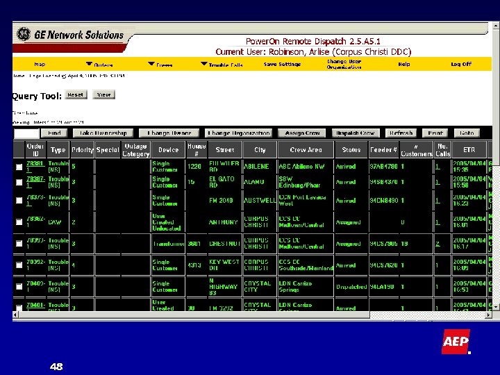Open order link 78401 in last row
This screenshot has height=375, width=500.
[x=35, y=306]
